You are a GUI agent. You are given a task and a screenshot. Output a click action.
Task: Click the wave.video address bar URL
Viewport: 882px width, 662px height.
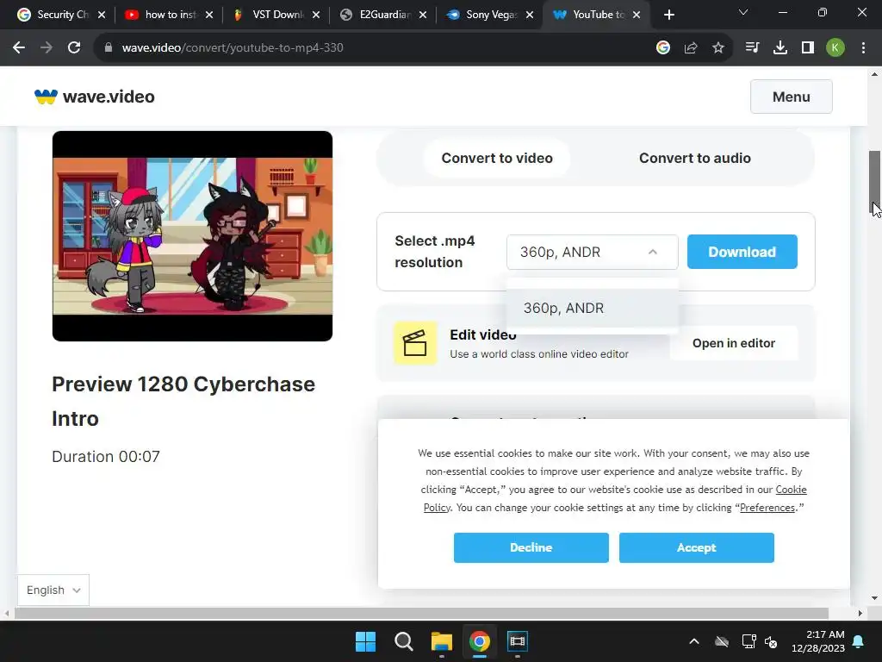pos(233,48)
